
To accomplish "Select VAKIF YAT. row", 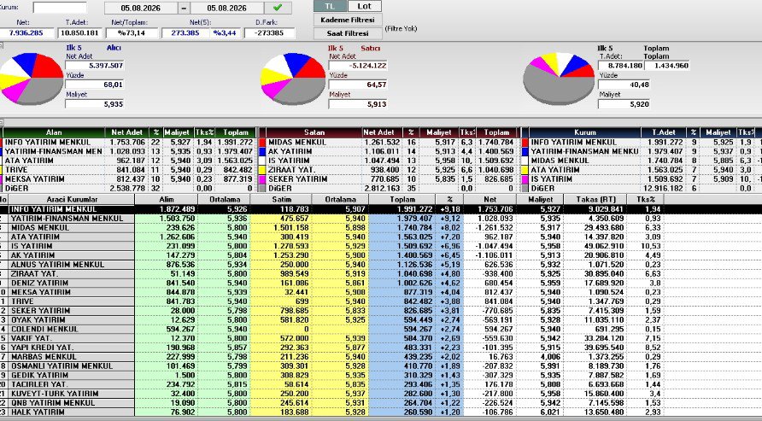I will [x=332, y=338].
